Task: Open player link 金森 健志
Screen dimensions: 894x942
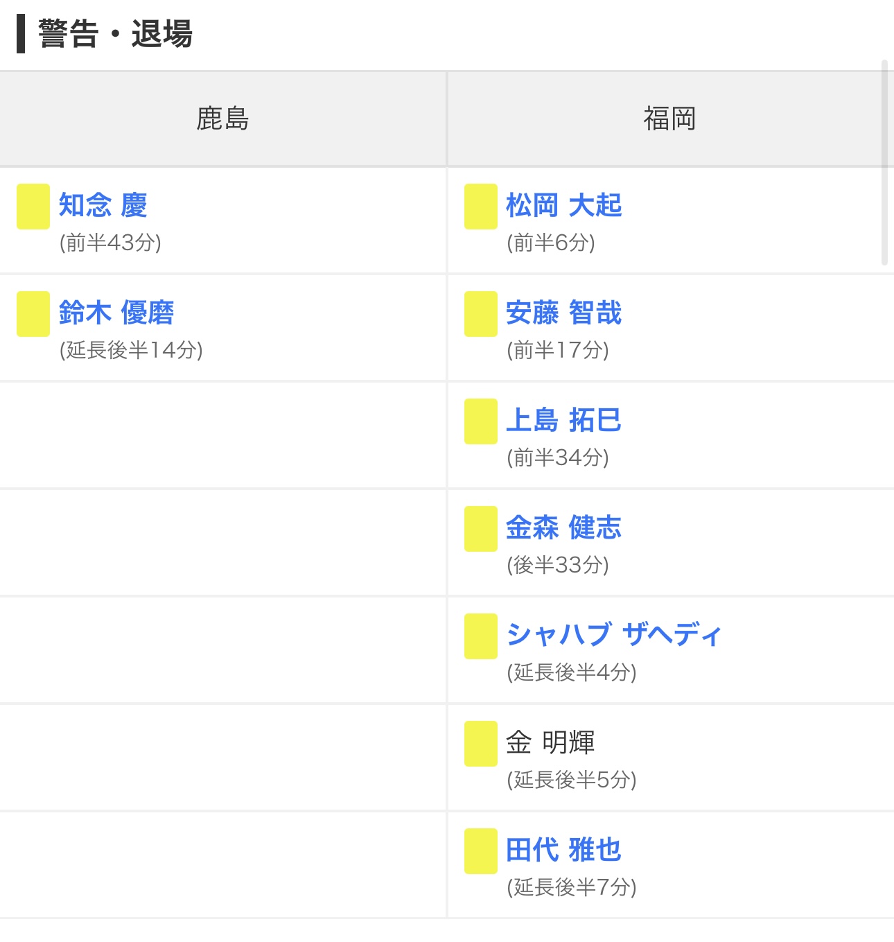Action: click(564, 527)
